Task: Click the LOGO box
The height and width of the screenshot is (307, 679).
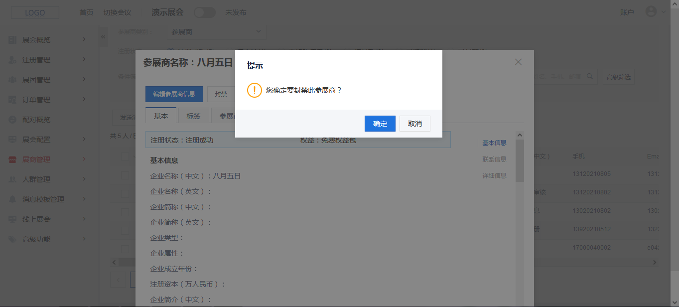Action: [x=35, y=12]
